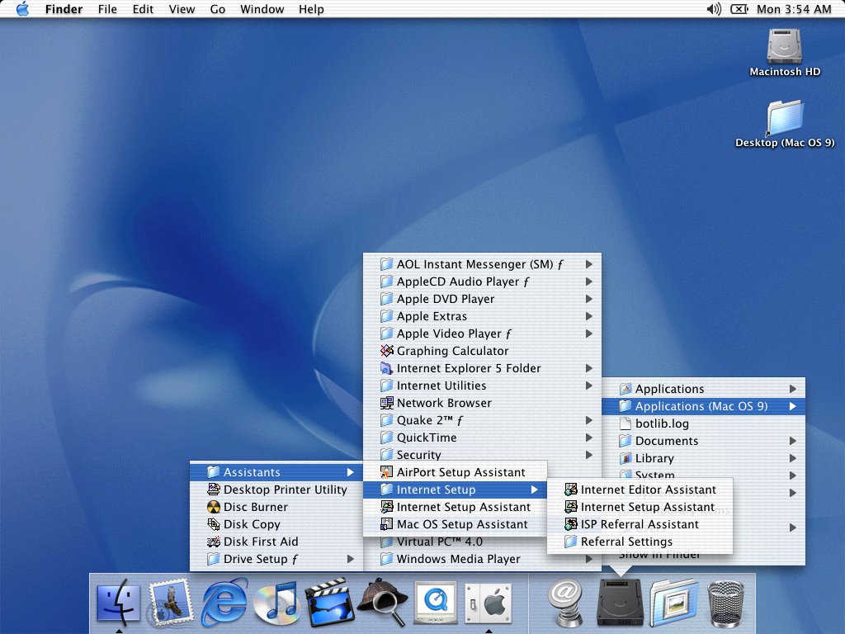
Task: Open the Apple menu
Action: pyautogui.click(x=22, y=9)
